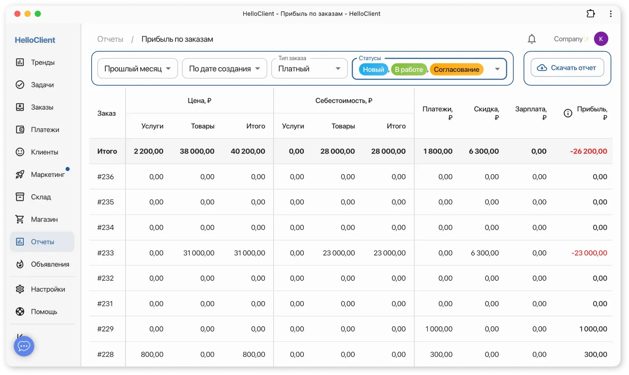Expand the По дате создания sorting dropdown
This screenshot has width=629, height=375.
(224, 68)
